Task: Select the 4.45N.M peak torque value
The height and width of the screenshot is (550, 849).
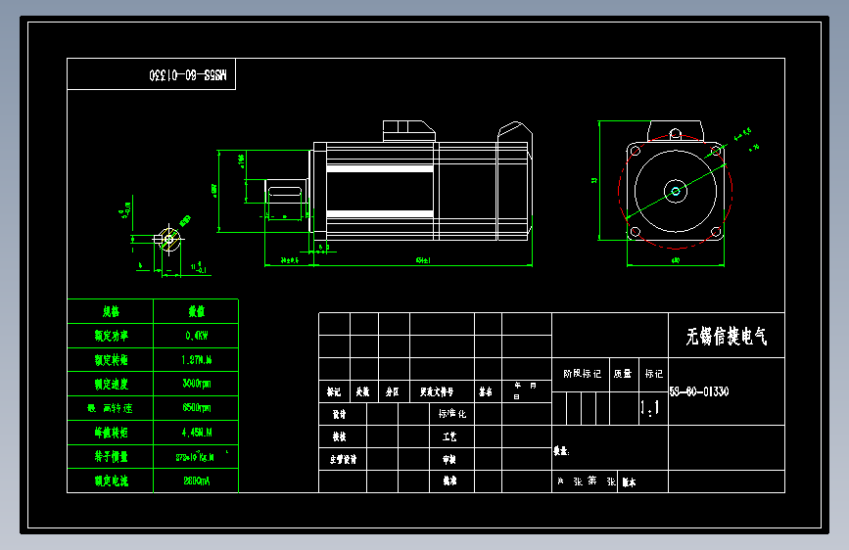Action: (x=197, y=433)
